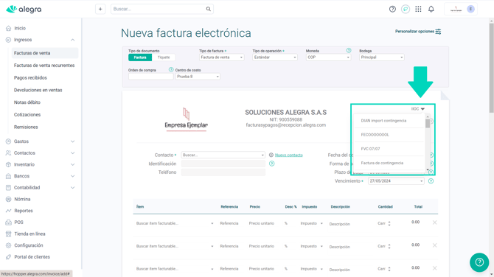Open the apps grid icon
Screen dimensions: 494x277
pyautogui.click(x=418, y=9)
